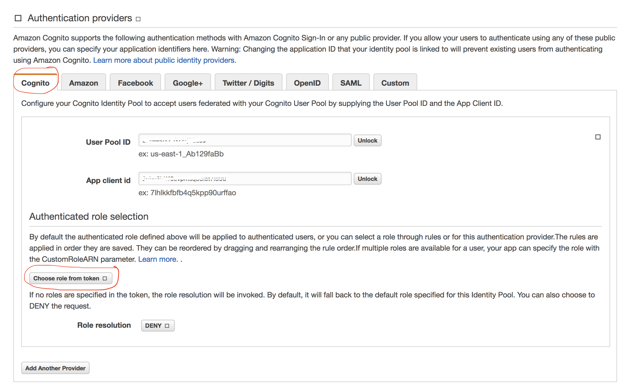Unlock the User Pool ID field
This screenshot has width=625, height=390.
[x=367, y=140]
